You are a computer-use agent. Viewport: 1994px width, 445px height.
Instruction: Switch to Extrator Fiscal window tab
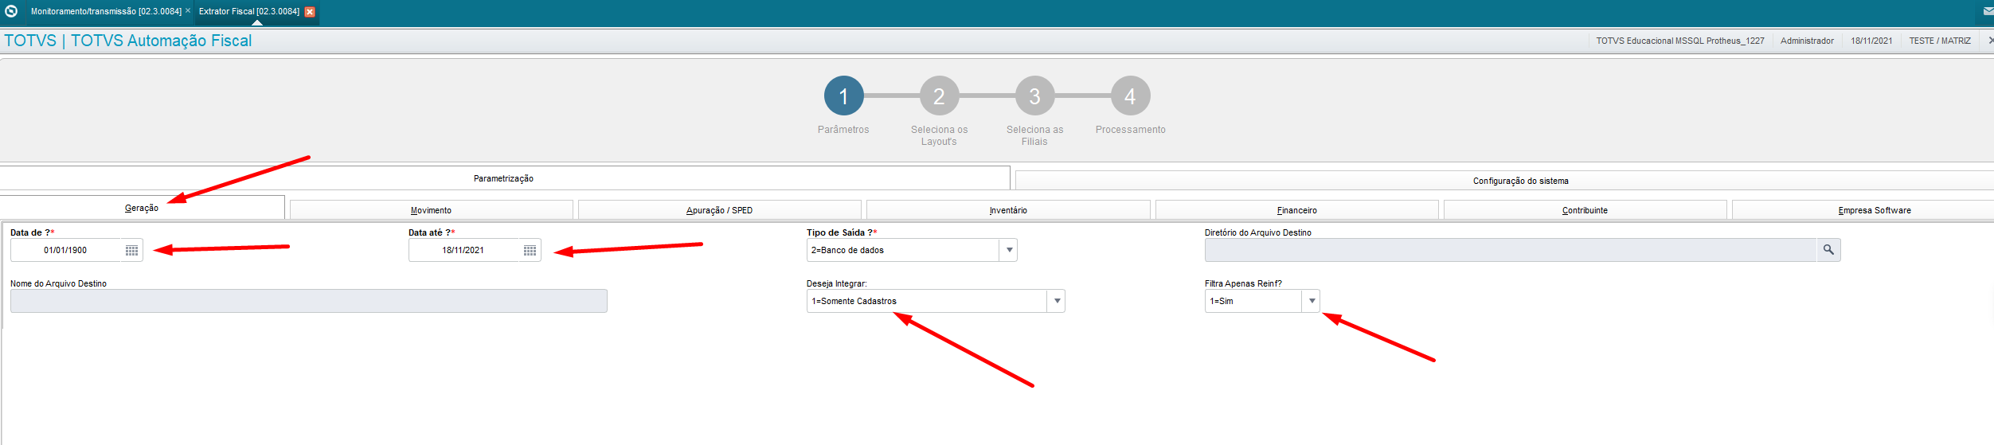(249, 11)
